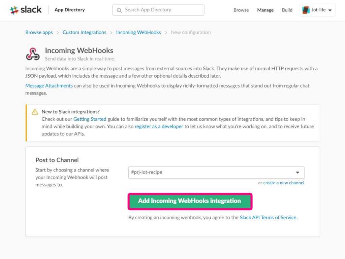Follow the create a new channel link
Viewport: 345px width, 259px height.
click(x=283, y=183)
